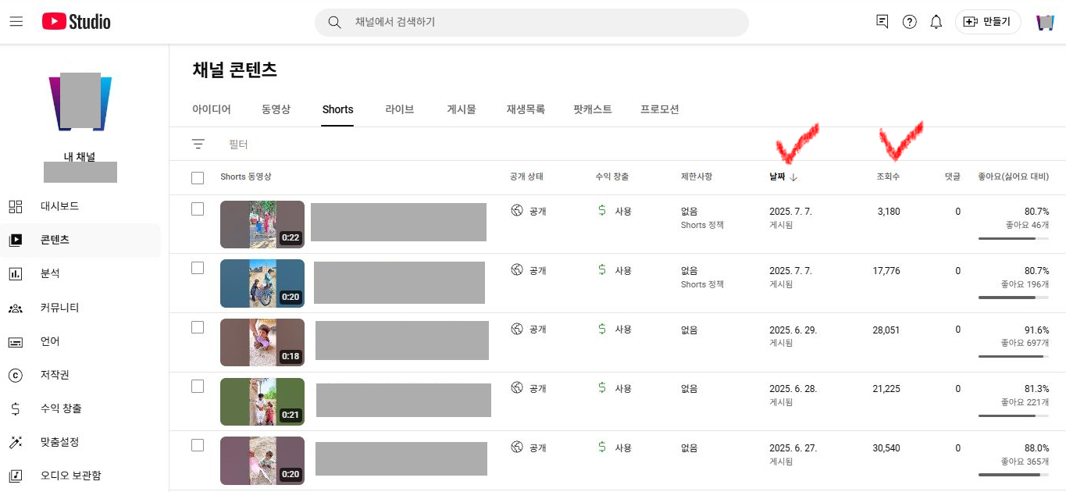Viewport: 1066px width, 492px height.
Task: Switch to the 프로모션 tab
Action: (660, 109)
